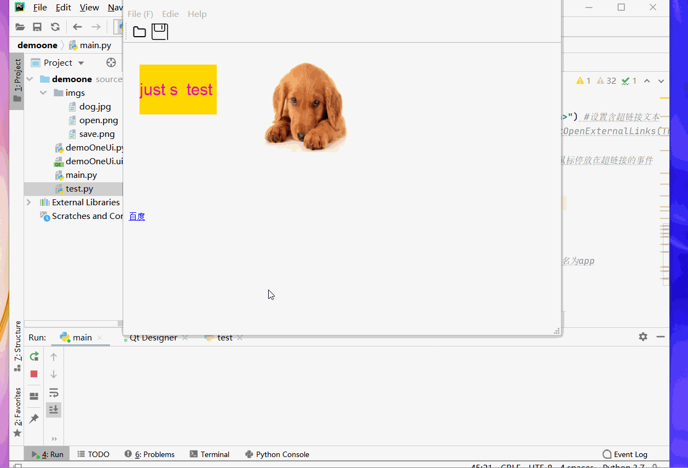The image size is (688, 468).
Task: Open PyCharm File menu
Action: [40, 7]
